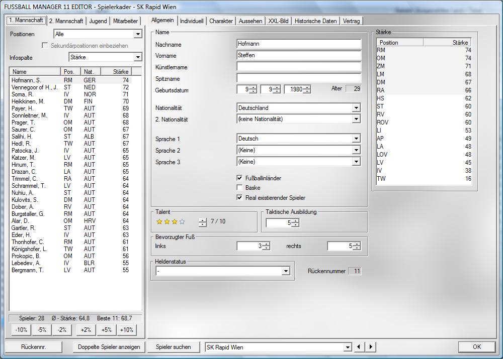Click the Vorname input field
This screenshot has height=359, width=503.
pyautogui.click(x=299, y=55)
